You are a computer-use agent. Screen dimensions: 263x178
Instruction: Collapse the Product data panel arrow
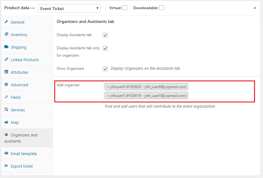click(x=255, y=8)
